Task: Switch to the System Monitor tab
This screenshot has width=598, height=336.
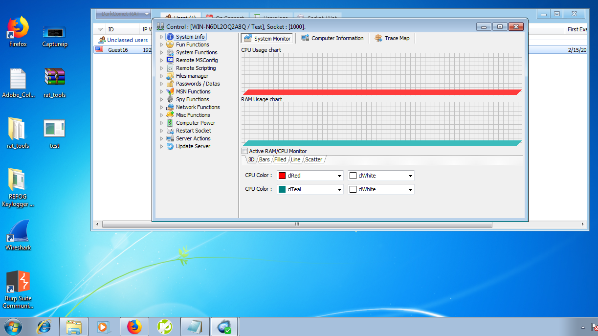Action: click(x=267, y=38)
